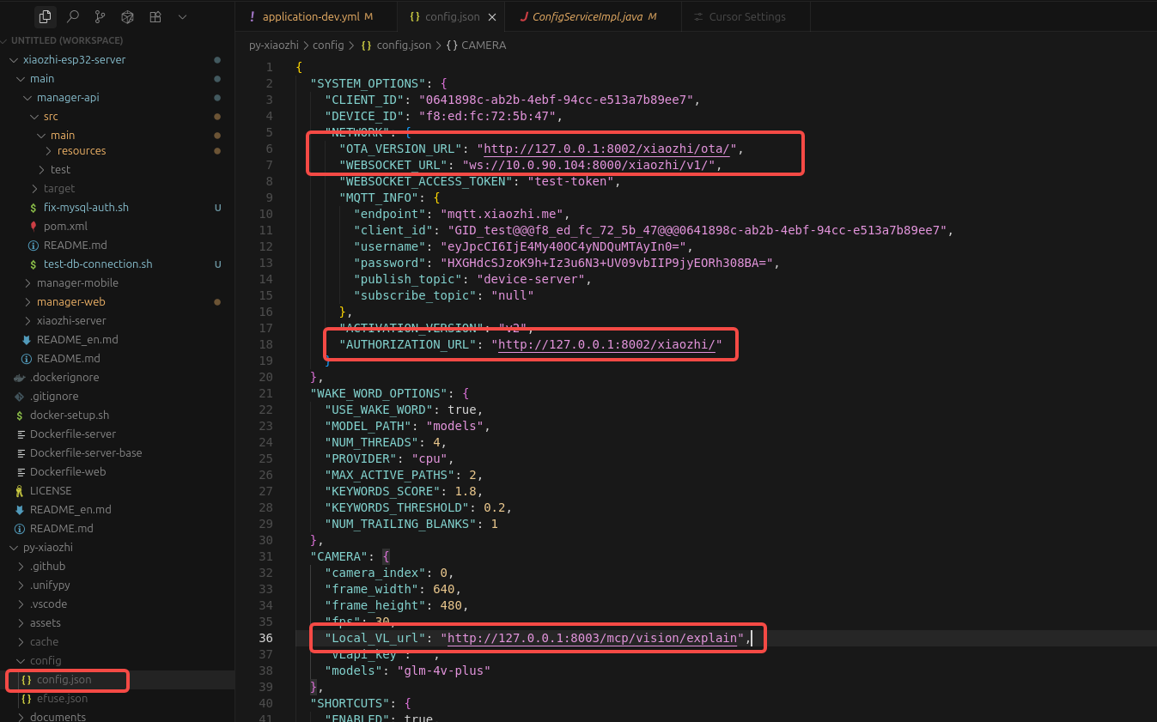Viewport: 1157px width, 722px height.
Task: Click the CAMERA breadcrumb segment
Action: 484,45
